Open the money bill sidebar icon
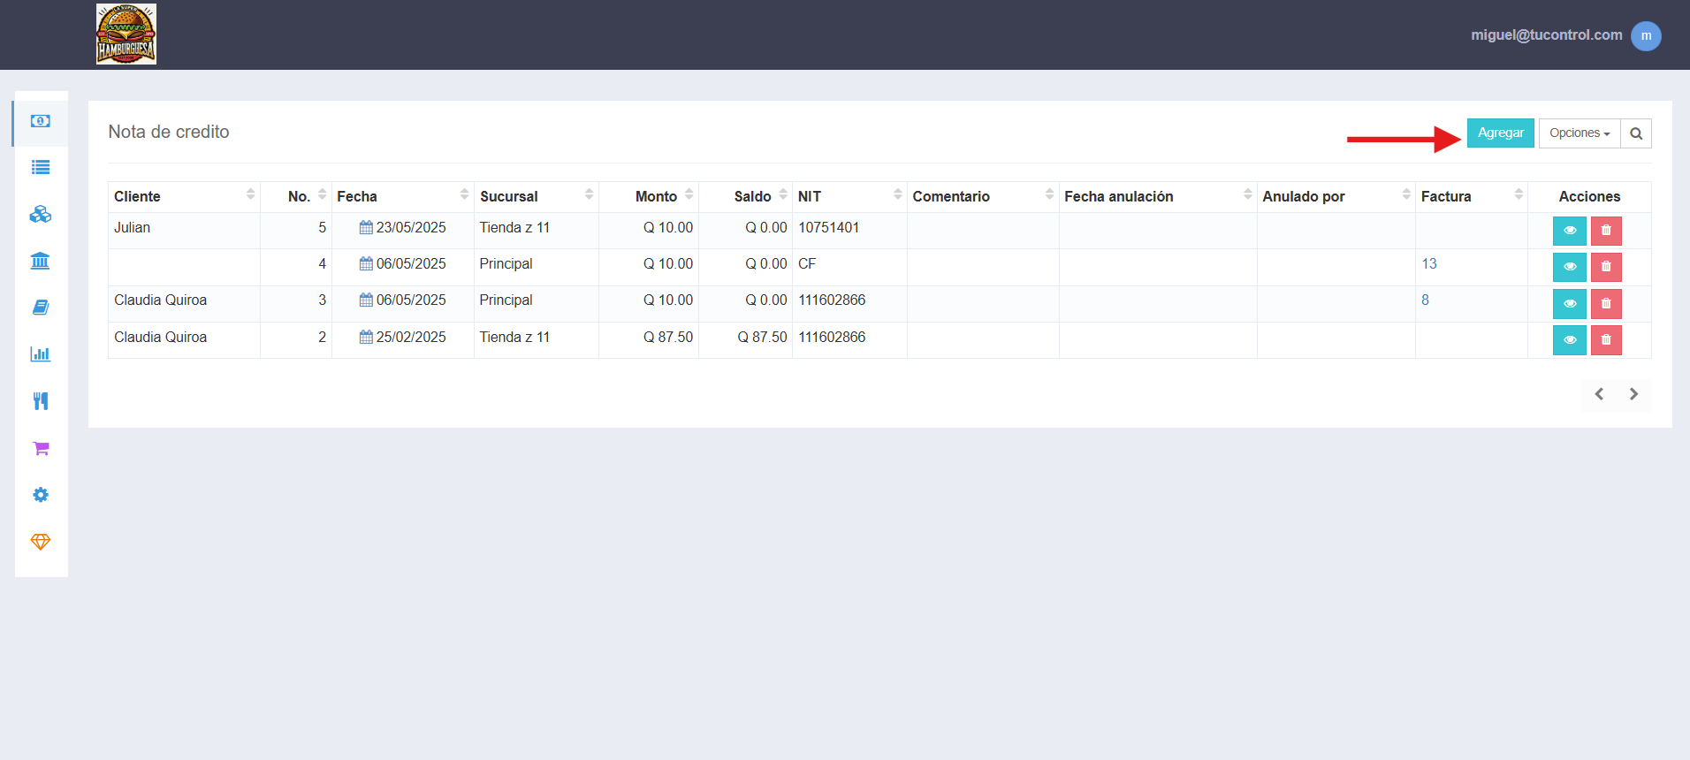 [41, 121]
